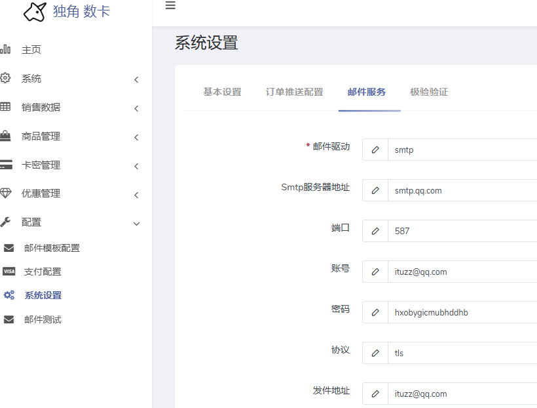Click the gear icon beside 系统
This screenshot has height=408, width=537.
click(5, 78)
